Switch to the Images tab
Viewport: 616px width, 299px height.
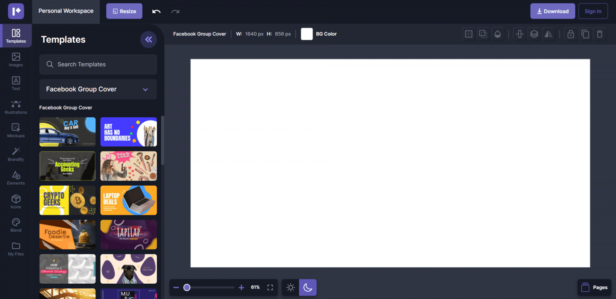click(16, 60)
